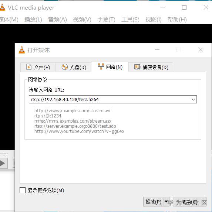The width and height of the screenshot is (212, 212).
Task: Maximize the VLC media player window
Action: (184, 7)
